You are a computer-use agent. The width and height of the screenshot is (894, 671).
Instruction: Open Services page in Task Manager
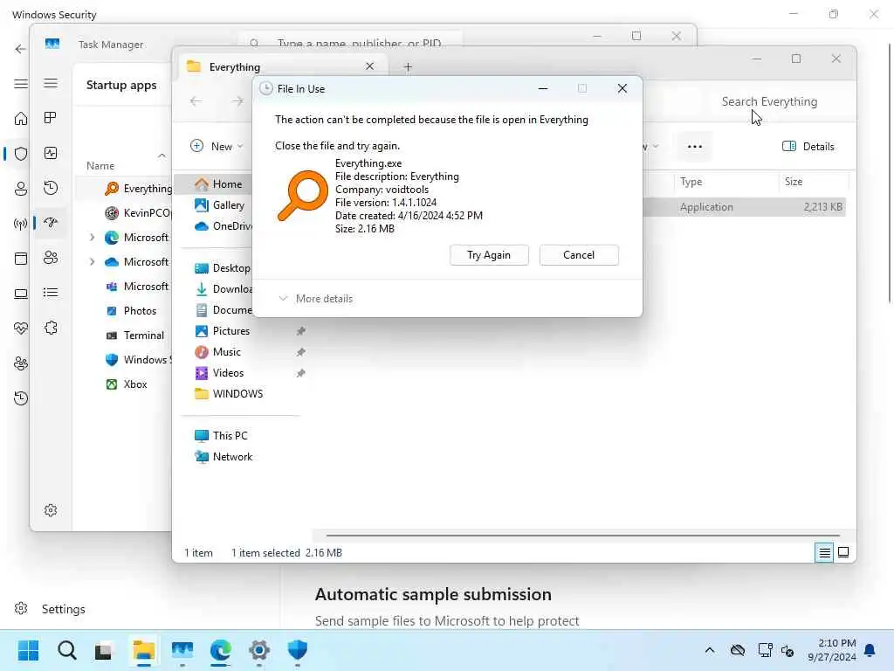pos(51,328)
